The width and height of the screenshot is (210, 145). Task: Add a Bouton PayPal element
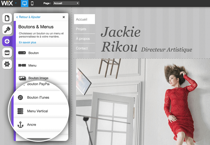pyautogui.click(x=38, y=86)
